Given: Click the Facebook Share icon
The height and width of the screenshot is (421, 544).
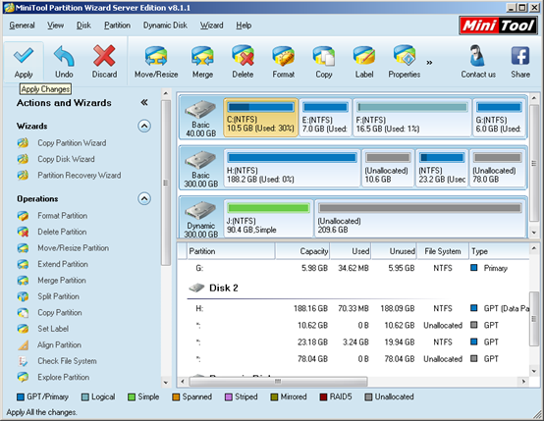Looking at the screenshot, I should pos(520,62).
